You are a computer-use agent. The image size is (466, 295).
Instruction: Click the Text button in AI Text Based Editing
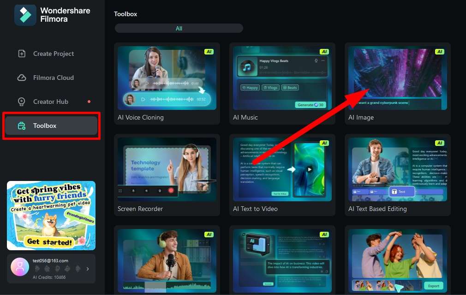coord(402,192)
